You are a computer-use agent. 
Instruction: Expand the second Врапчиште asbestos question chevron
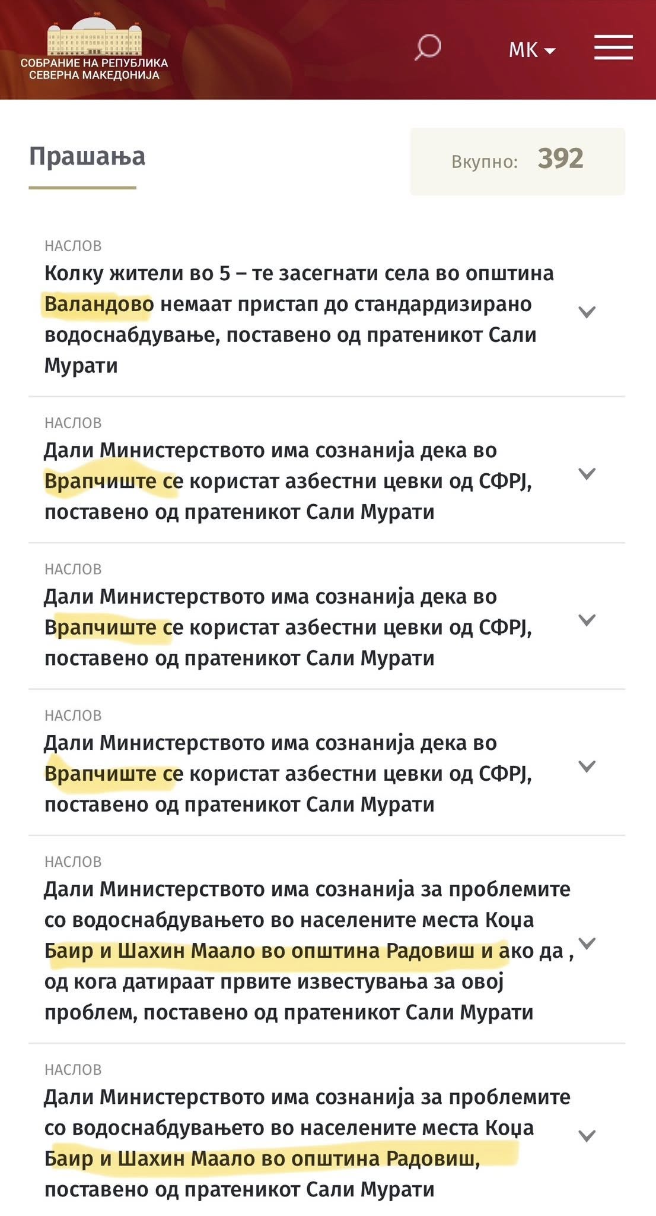[x=587, y=620]
